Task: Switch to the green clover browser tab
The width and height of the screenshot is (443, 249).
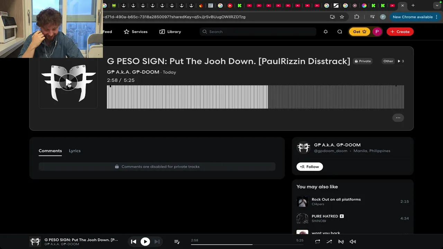Action: point(114,6)
